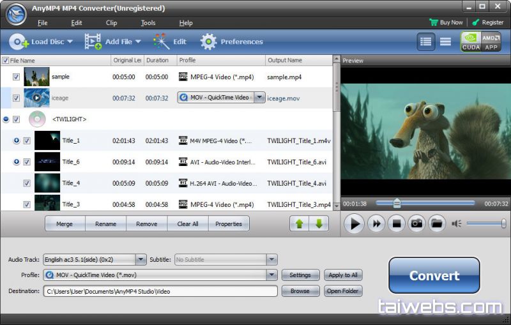Toggle the select-all File Name checkbox
The height and width of the screenshot is (325, 511).
6,61
